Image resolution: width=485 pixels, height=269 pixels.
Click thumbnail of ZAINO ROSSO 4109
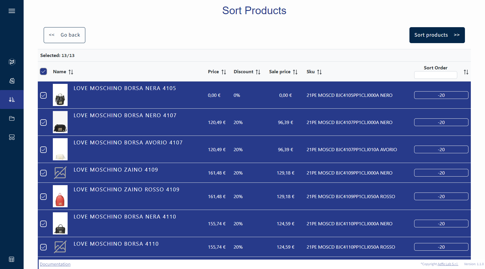coord(60,196)
